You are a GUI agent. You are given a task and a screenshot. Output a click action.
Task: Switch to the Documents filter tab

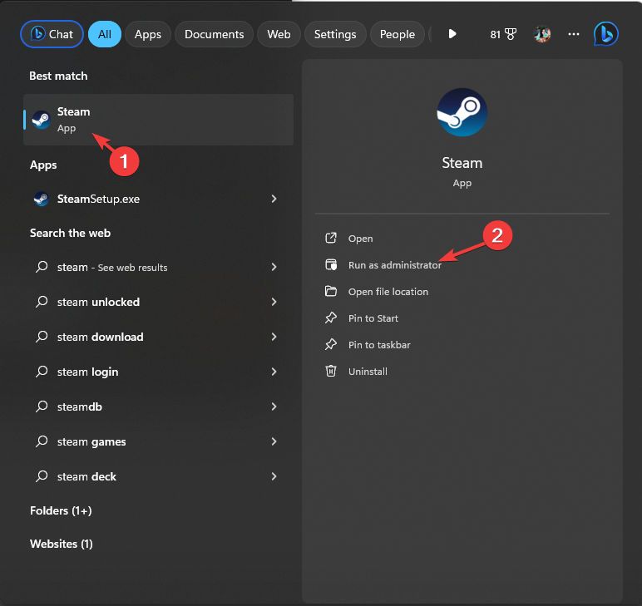(214, 34)
